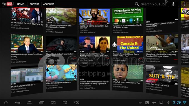Screen dimensions: 189x106
Task: Tap the Wi-Fi signal icon
Action: click(185, 102)
